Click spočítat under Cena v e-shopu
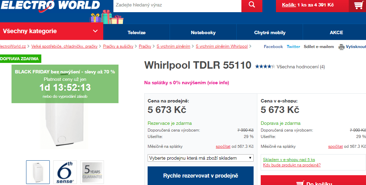Screen dimensions: 366x185 click(336, 146)
